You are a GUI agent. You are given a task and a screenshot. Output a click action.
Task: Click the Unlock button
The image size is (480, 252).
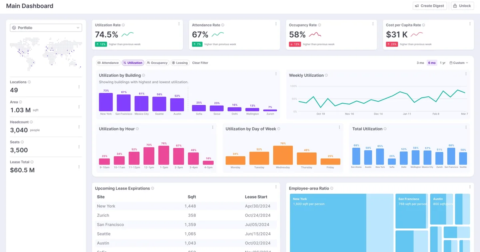(462, 6)
